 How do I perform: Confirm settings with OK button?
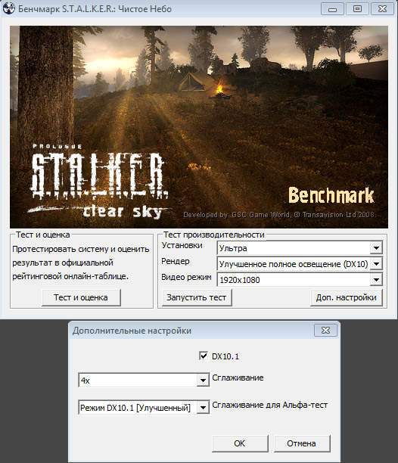point(240,443)
